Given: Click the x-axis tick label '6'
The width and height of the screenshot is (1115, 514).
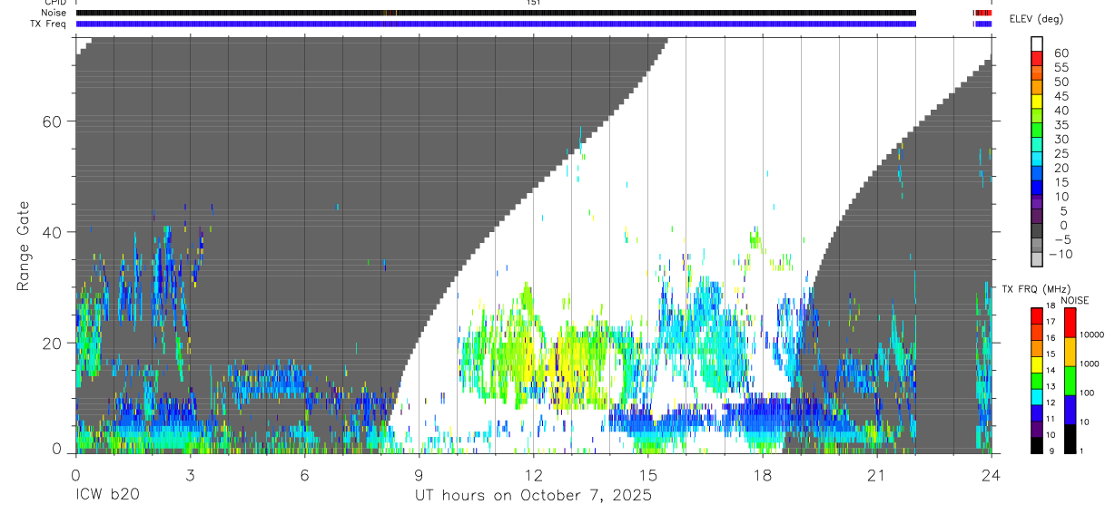Looking at the screenshot, I should tap(304, 475).
